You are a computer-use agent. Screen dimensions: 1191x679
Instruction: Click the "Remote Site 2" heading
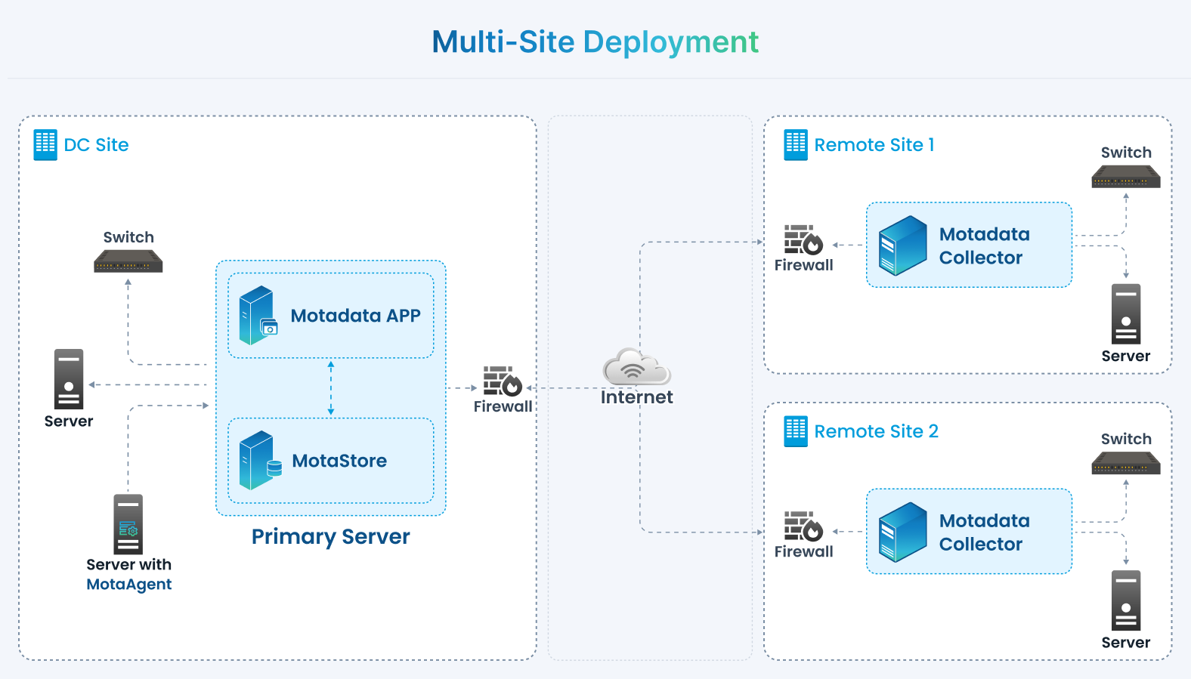point(877,431)
